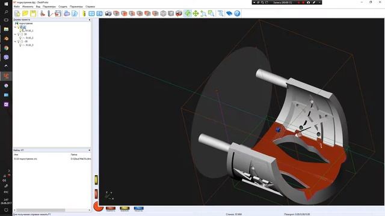This screenshot has height=216, width=385.
Task: Open the Windows Start button
Action: pos(6,4)
